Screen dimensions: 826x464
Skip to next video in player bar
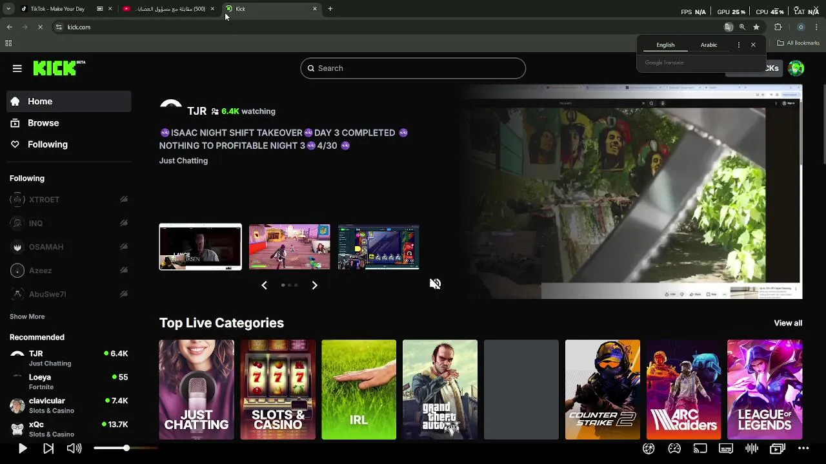coord(48,449)
